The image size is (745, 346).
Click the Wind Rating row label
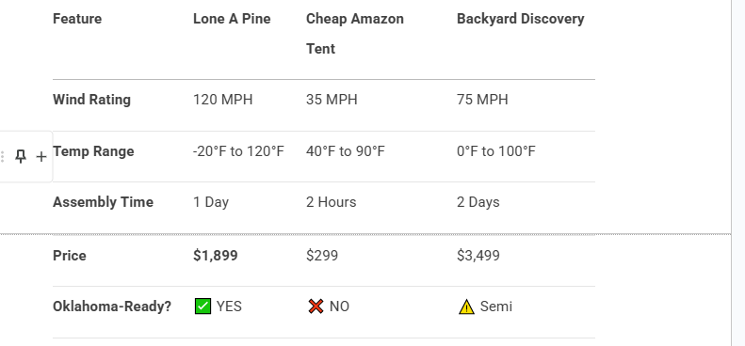[x=91, y=100]
